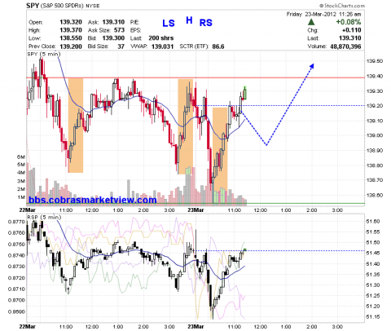Click the 'SPY (5 min)' chart label
This screenshot has width=391, height=331.
(x=44, y=54)
